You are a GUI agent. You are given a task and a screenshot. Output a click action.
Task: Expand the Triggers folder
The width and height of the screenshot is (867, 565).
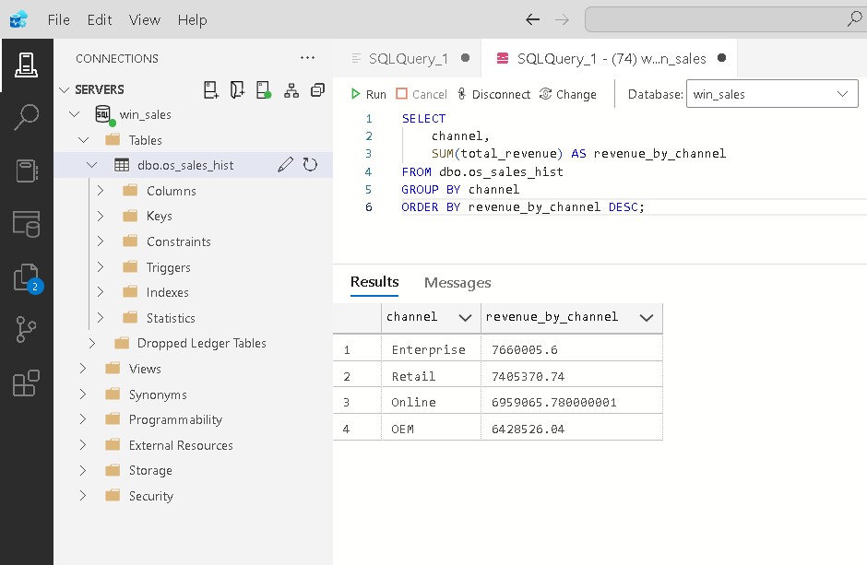[101, 266]
